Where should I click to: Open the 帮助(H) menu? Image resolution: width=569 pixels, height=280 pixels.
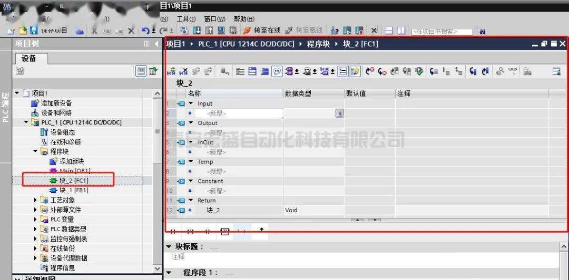(x=244, y=19)
